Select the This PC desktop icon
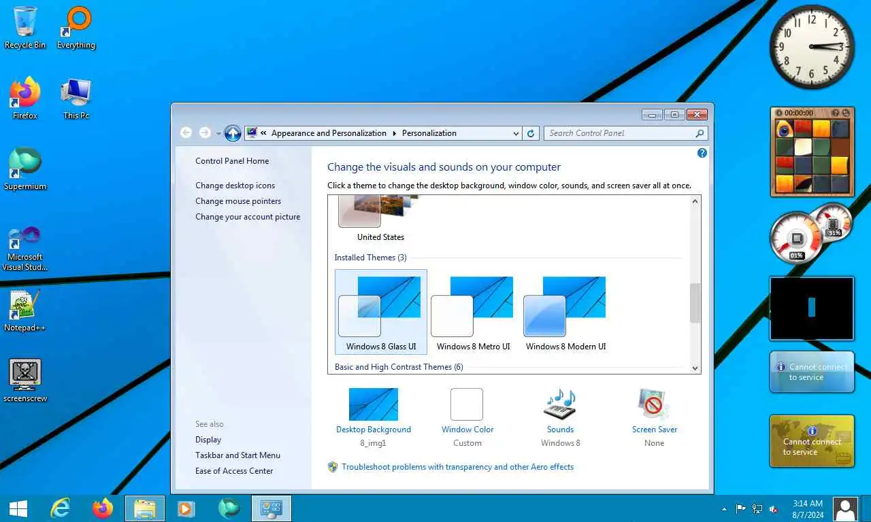Image resolution: width=871 pixels, height=522 pixels. coord(76,99)
